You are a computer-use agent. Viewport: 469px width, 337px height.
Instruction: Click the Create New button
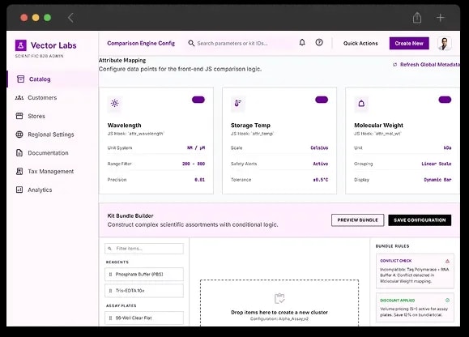tap(409, 44)
